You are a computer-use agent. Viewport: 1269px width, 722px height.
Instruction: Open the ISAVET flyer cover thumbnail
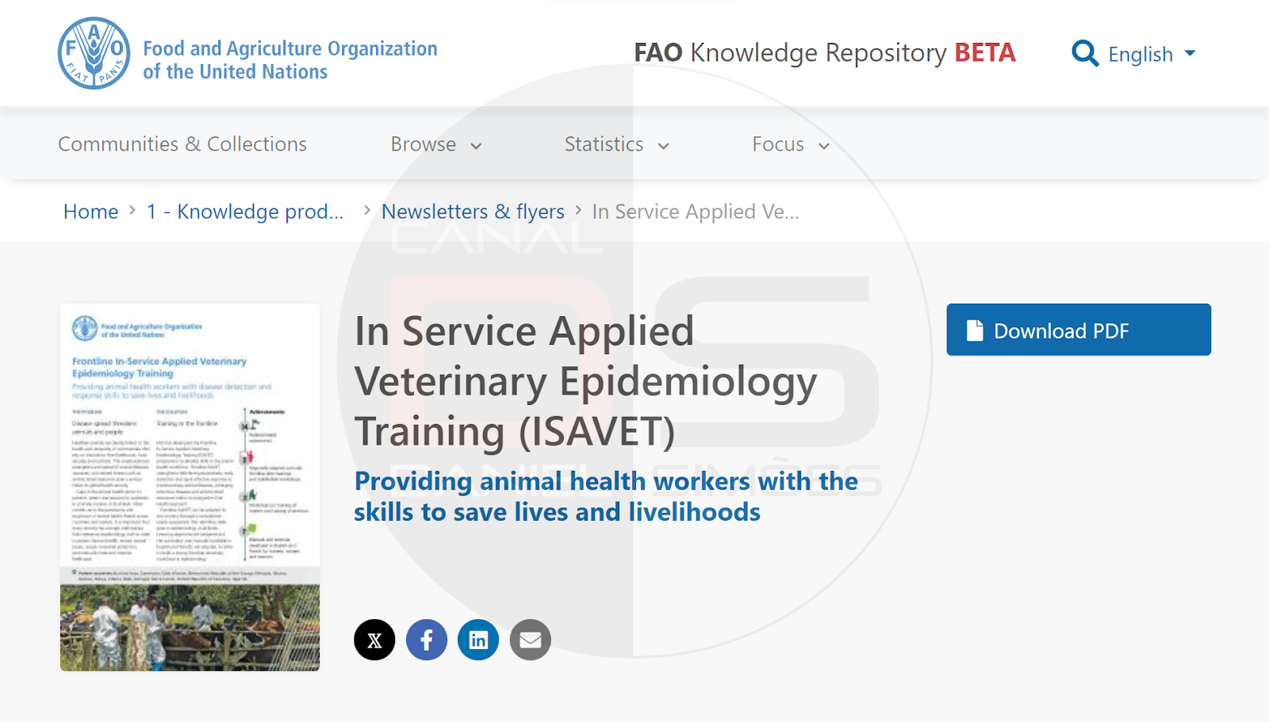tap(190, 487)
